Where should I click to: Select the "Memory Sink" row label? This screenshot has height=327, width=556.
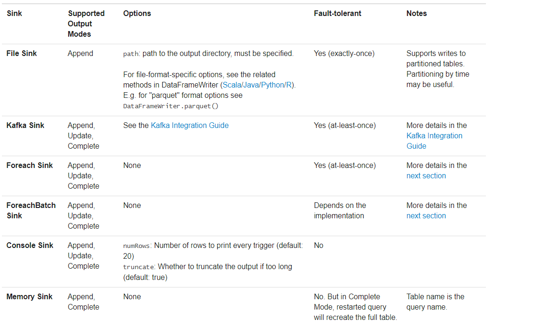[30, 296]
